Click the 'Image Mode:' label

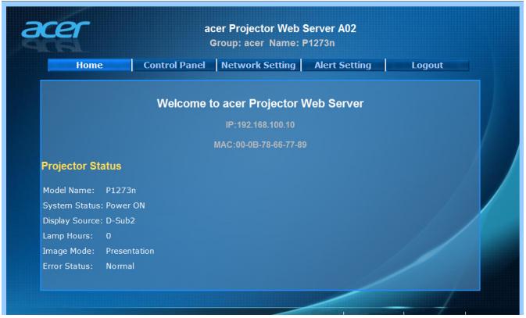pyautogui.click(x=69, y=251)
